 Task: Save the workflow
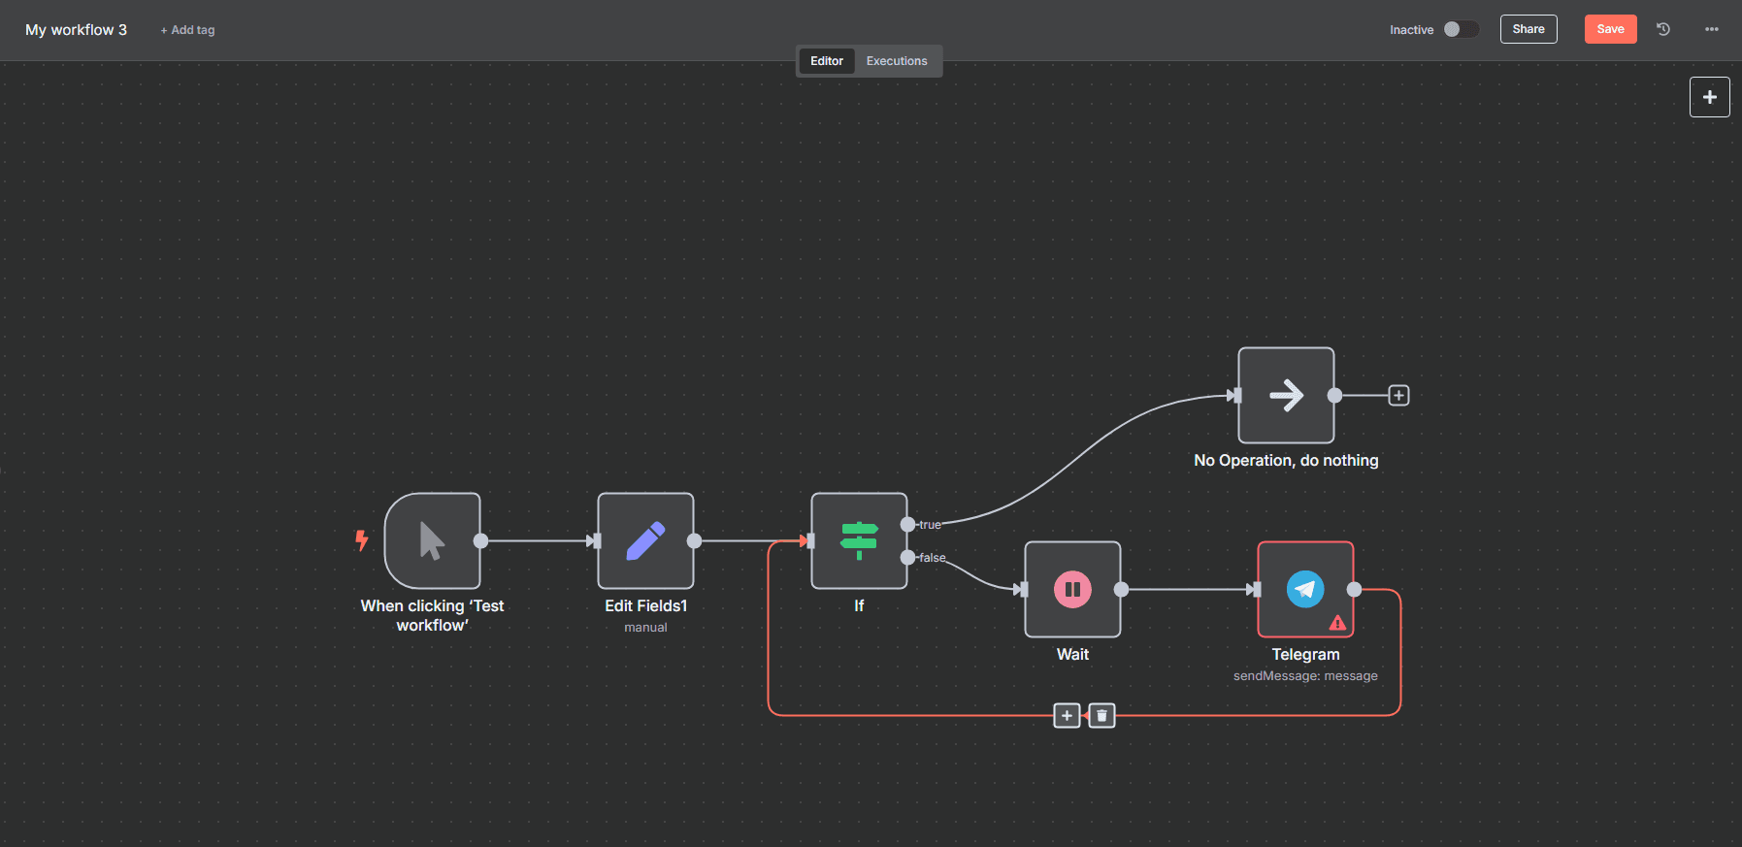[x=1610, y=29]
